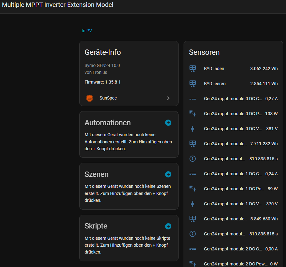The image size is (286, 267).
Task: Expand the SunSpec integration chevron
Action: 168,98
